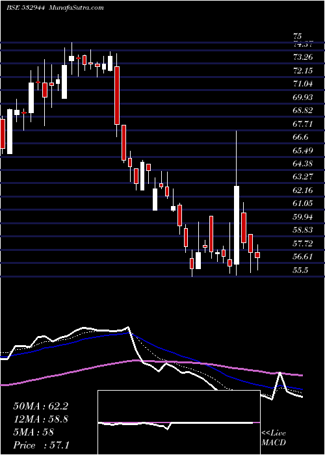The width and height of the screenshot is (325, 455).
Task: Click the 69.93 price axis label
Action: [303, 97]
